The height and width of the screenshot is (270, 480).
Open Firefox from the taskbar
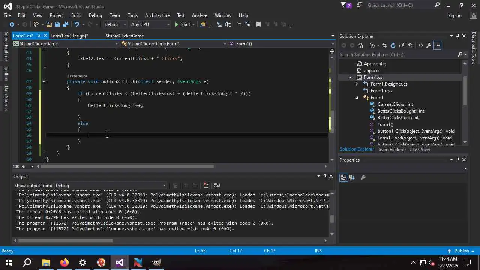(64, 262)
